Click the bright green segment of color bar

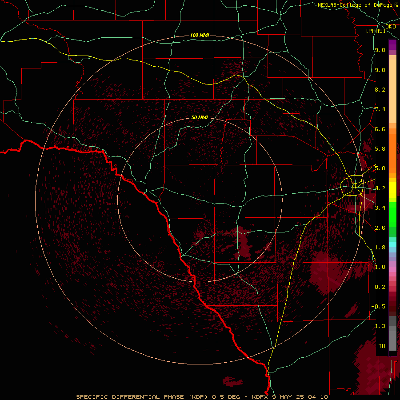pos(392,214)
